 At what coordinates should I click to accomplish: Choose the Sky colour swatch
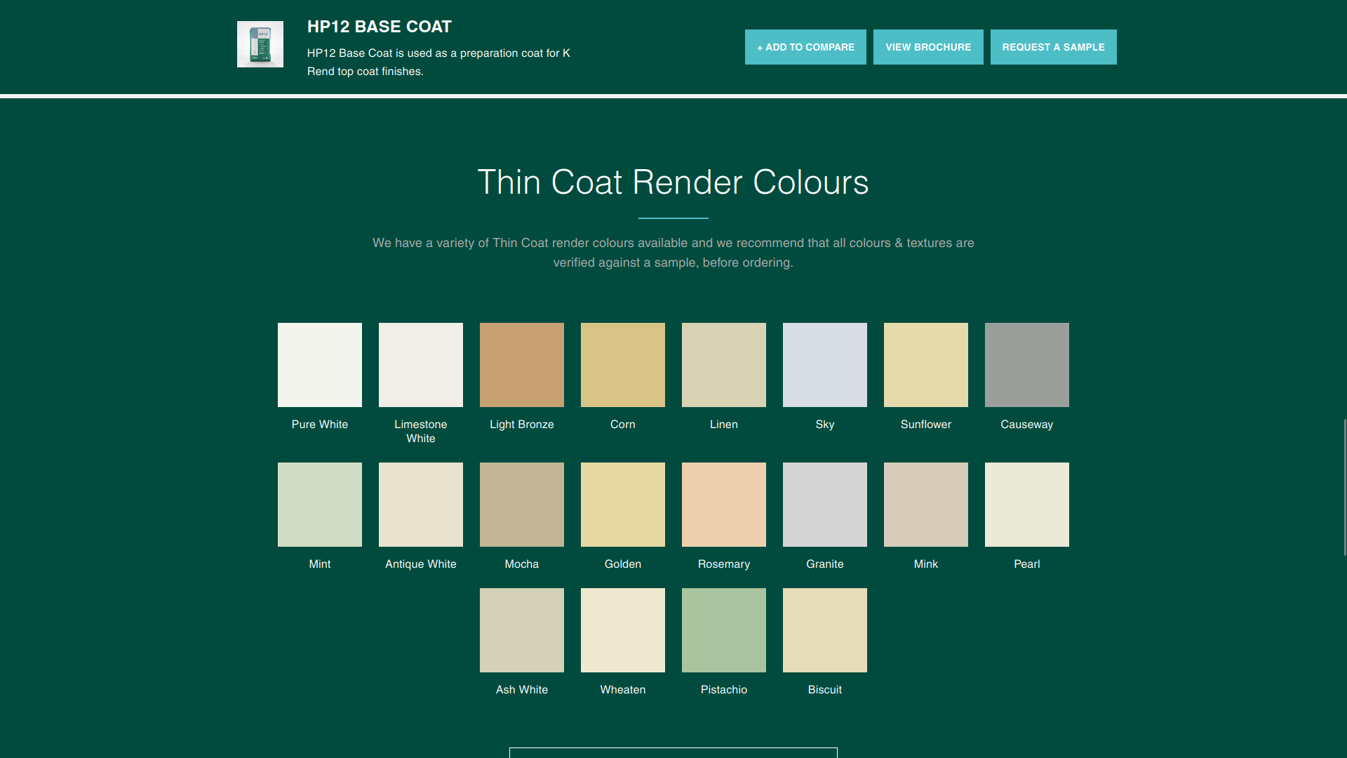pos(825,365)
